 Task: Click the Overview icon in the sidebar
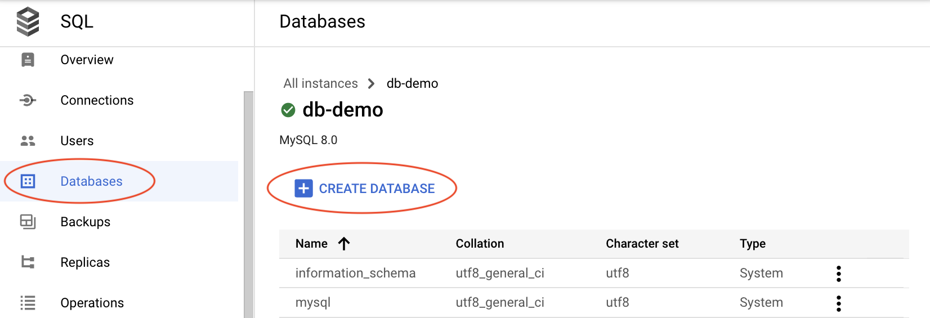28,60
